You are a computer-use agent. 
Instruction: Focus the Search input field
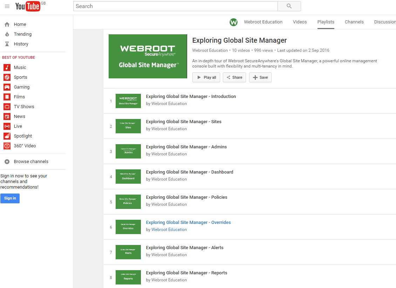(176, 6)
